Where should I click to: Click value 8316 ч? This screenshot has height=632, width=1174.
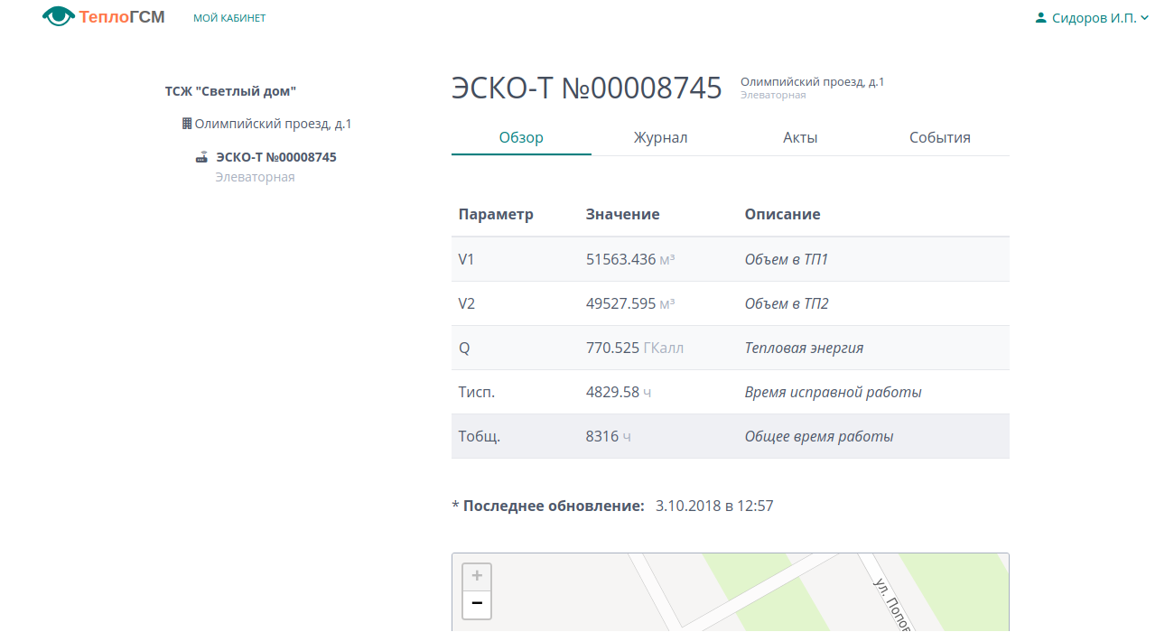[x=608, y=436]
